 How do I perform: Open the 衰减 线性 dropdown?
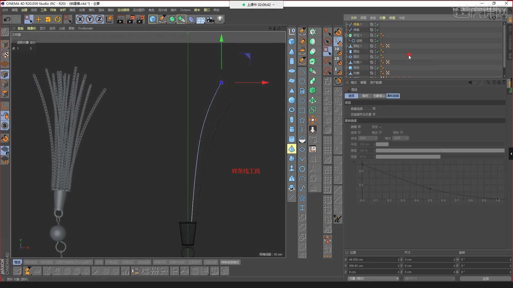click(368, 138)
